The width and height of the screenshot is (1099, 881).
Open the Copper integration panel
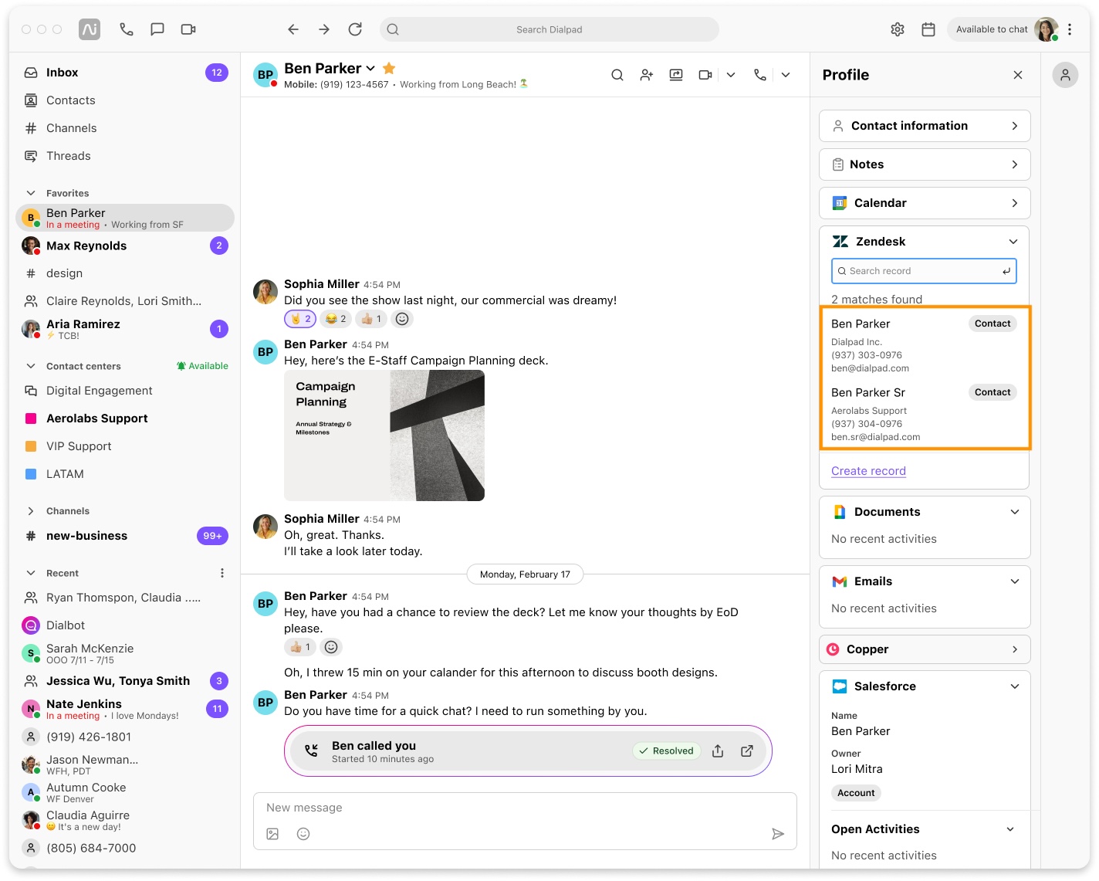point(925,649)
